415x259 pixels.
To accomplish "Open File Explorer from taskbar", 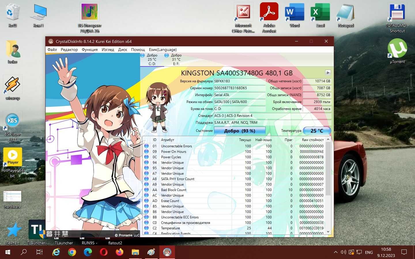I will coord(135,252).
